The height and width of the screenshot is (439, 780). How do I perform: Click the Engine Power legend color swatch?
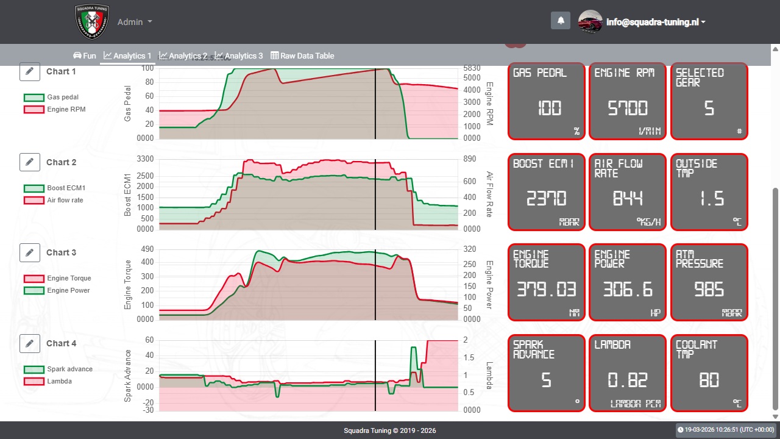tap(34, 291)
